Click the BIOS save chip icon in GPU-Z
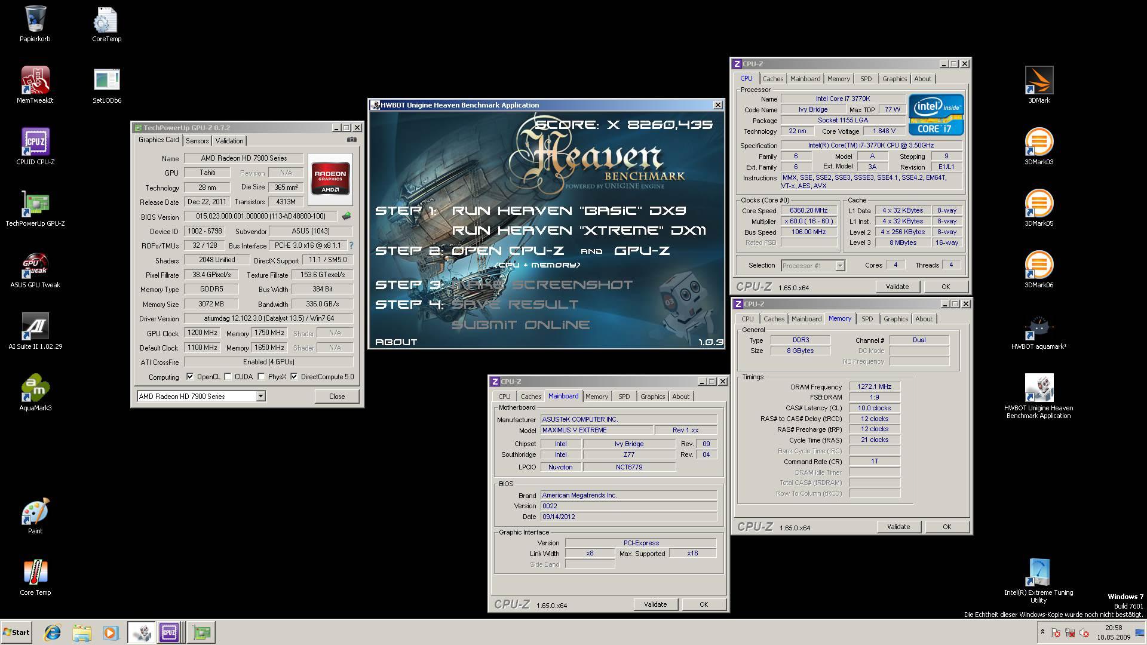Image resolution: width=1147 pixels, height=645 pixels. pyautogui.click(x=346, y=216)
